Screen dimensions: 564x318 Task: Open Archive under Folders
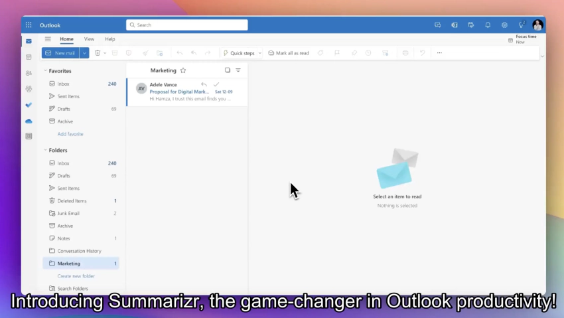coord(82,226)
